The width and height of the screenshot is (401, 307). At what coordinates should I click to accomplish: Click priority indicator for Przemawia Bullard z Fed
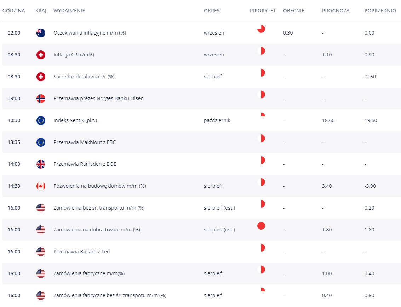pyautogui.click(x=261, y=248)
